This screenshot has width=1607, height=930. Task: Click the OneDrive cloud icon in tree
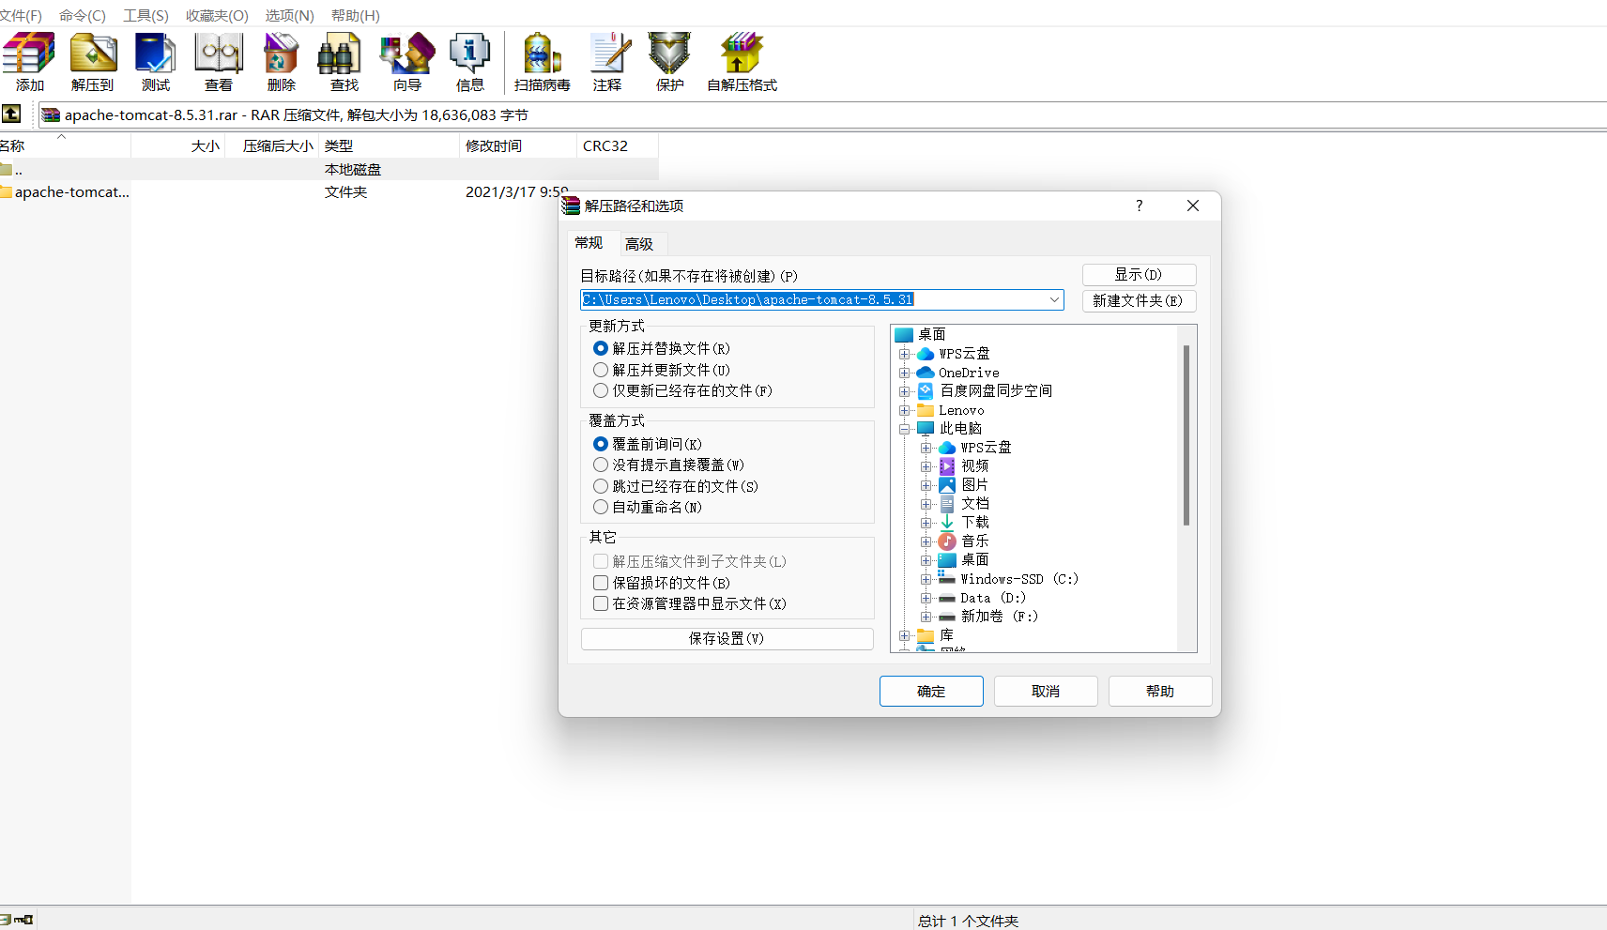tap(926, 373)
